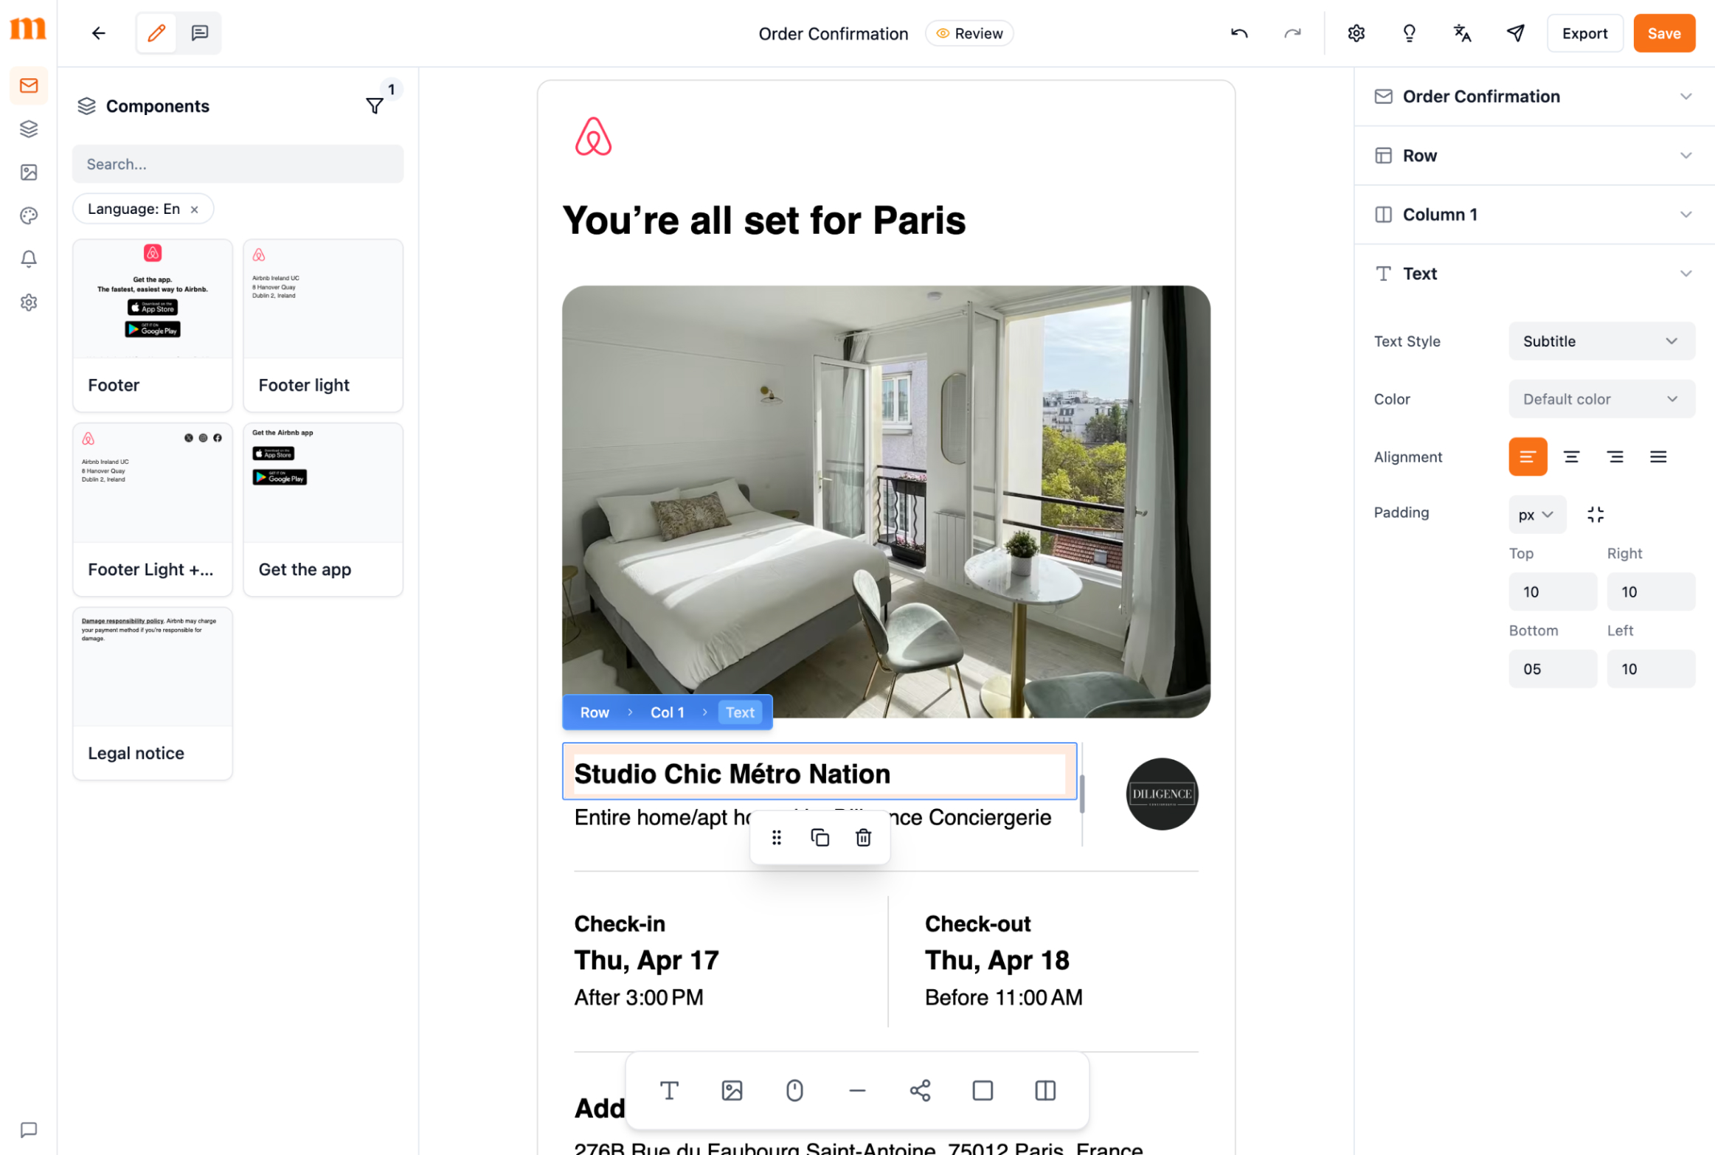Click the Export button
1715x1155 pixels.
1584,33
